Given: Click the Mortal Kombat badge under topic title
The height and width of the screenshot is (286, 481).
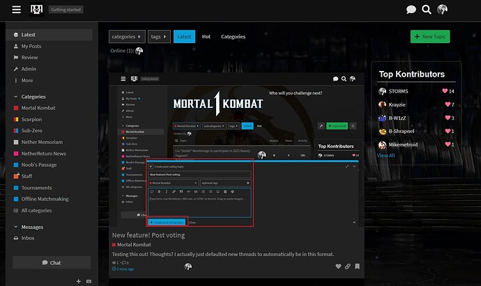Looking at the screenshot, I should coord(132,245).
